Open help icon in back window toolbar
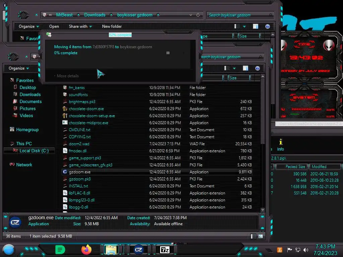The height and width of the screenshot is (257, 343). pos(268,26)
